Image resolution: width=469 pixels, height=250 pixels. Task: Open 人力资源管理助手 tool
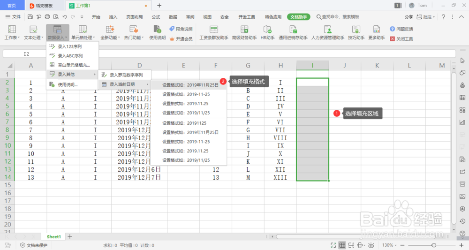coord(328,32)
